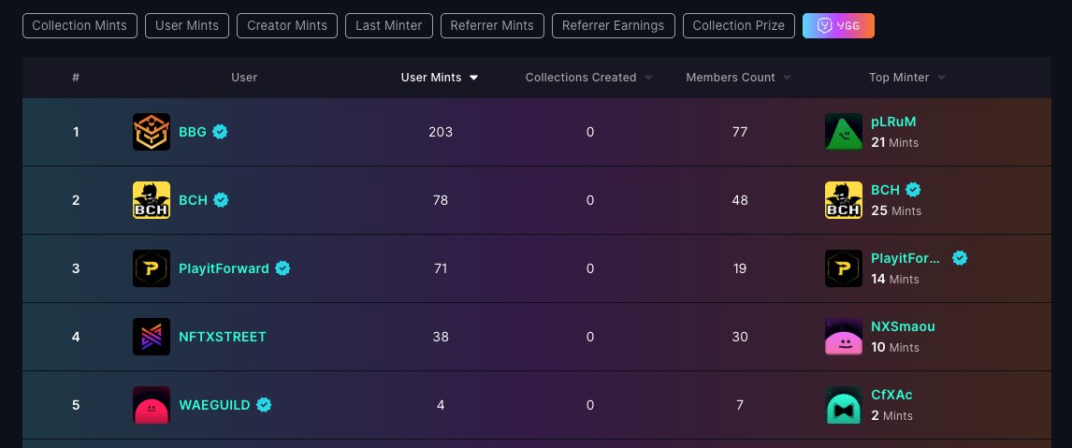Click the 38 user mints value
The height and width of the screenshot is (448, 1072).
click(x=441, y=338)
